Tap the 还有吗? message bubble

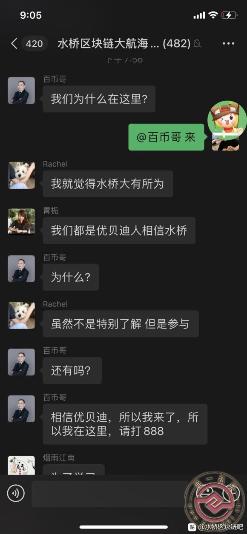(72, 370)
